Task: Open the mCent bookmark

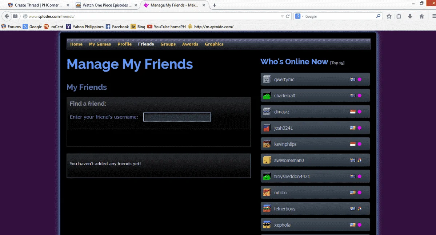Action: (53, 27)
